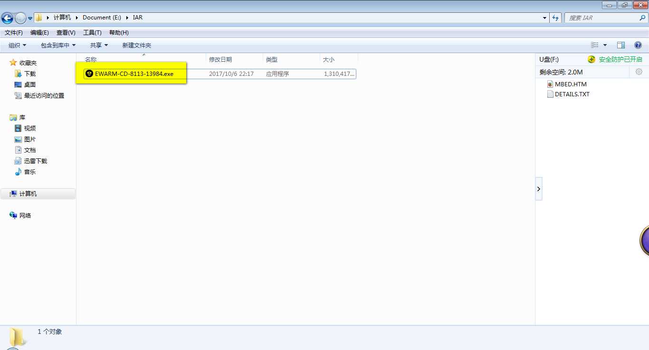This screenshot has height=350, width=649.
Task: Refresh the folder view
Action: tap(556, 18)
